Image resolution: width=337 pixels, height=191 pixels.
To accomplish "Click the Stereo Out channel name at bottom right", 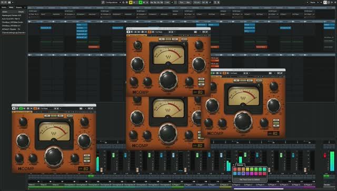I will coord(326,185).
